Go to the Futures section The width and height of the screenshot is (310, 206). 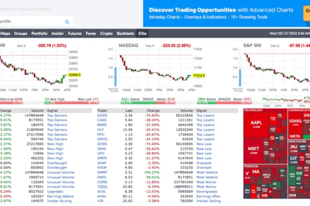pyautogui.click(x=75, y=34)
